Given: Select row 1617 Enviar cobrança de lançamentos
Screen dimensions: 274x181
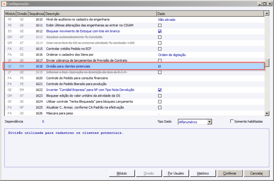Looking at the screenshot, I should pos(134,60).
